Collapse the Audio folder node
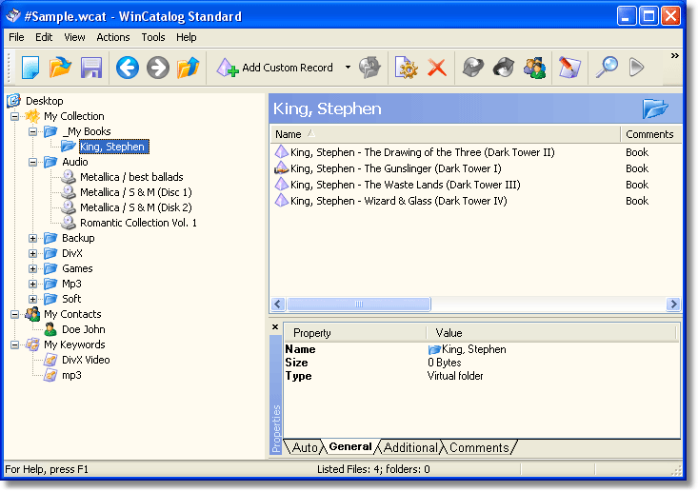The image size is (698, 492). 32,162
